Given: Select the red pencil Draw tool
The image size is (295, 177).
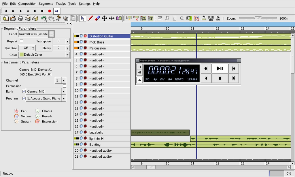Looking at the screenshot, I should pyautogui.click(x=90, y=18).
